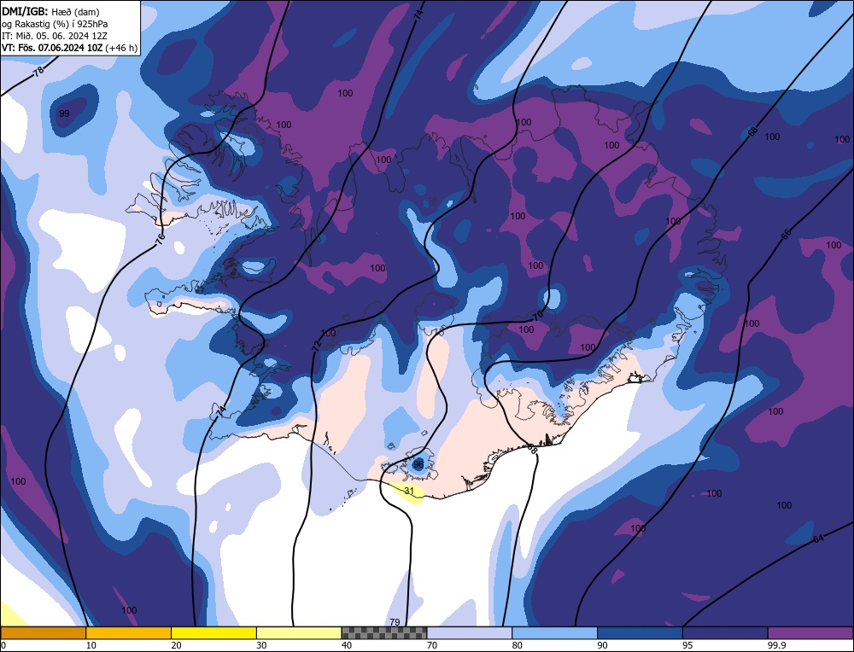Click the legend tick label 99.9

pos(776,645)
